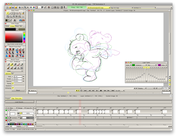Switch to the Mixer tab in Color Picker
Image resolution: width=177 pixels, height=137 pixels.
coord(17,26)
